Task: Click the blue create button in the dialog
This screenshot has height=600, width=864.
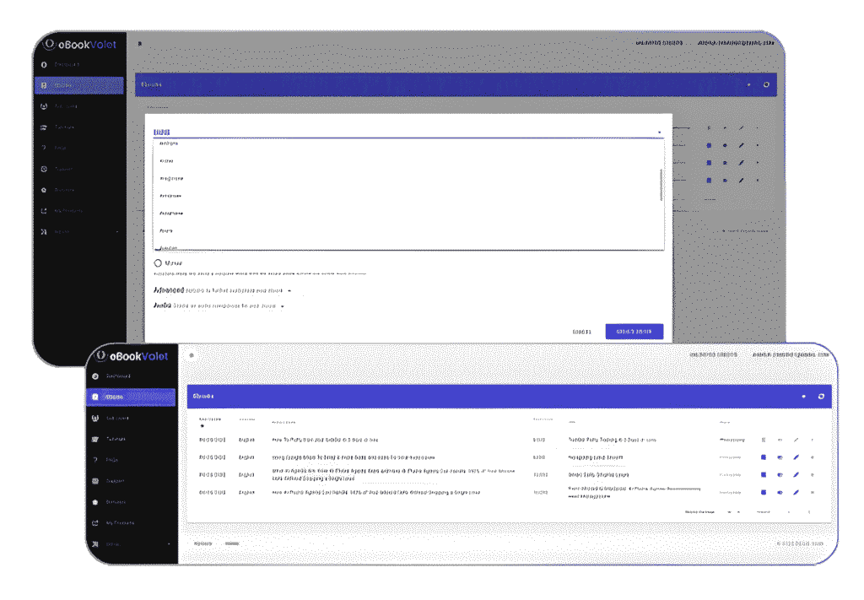Action: point(634,332)
